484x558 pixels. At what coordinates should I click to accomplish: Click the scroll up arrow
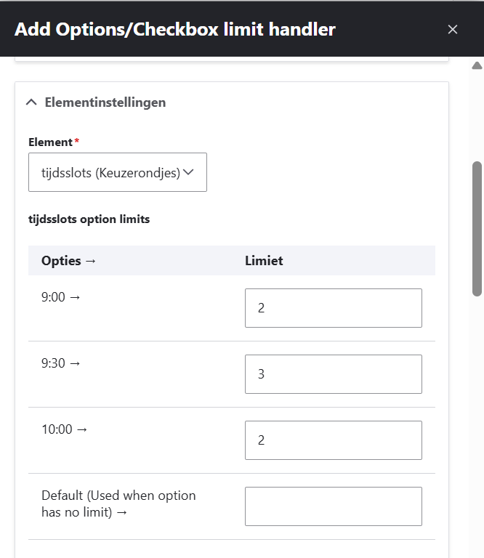tap(477, 66)
